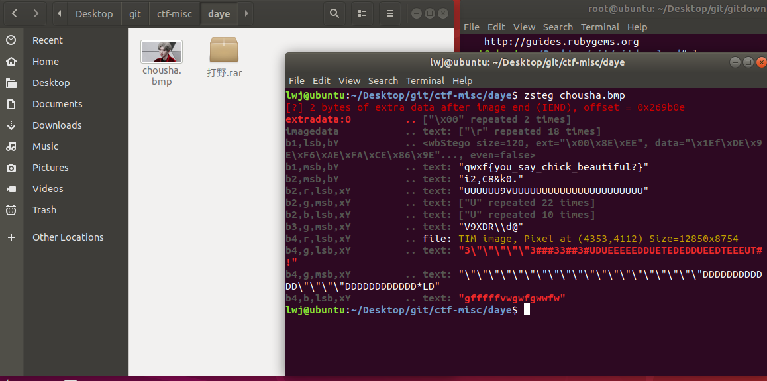Click guides.rubygems.org URL in root terminal
767x381 pixels.
tap(562, 42)
